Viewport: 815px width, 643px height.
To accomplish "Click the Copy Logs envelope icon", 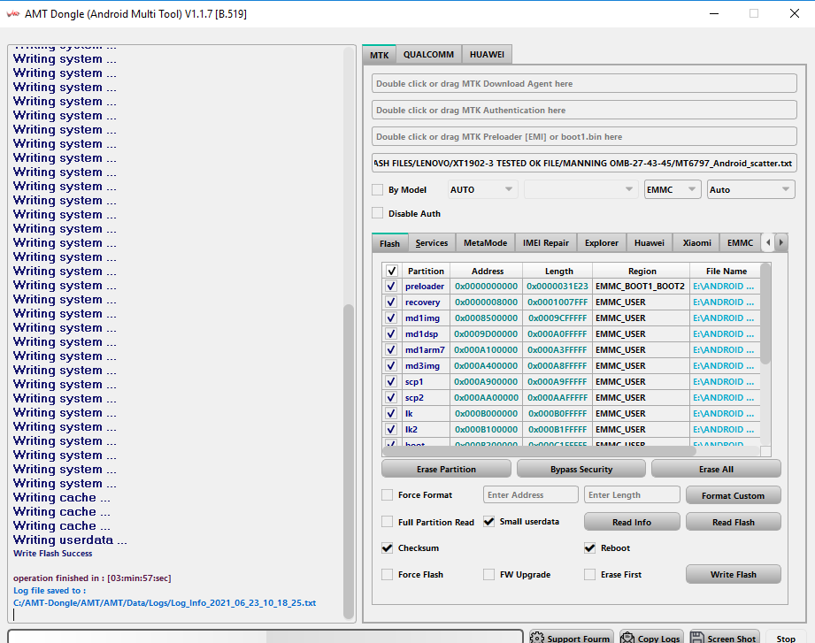I will tap(627, 638).
